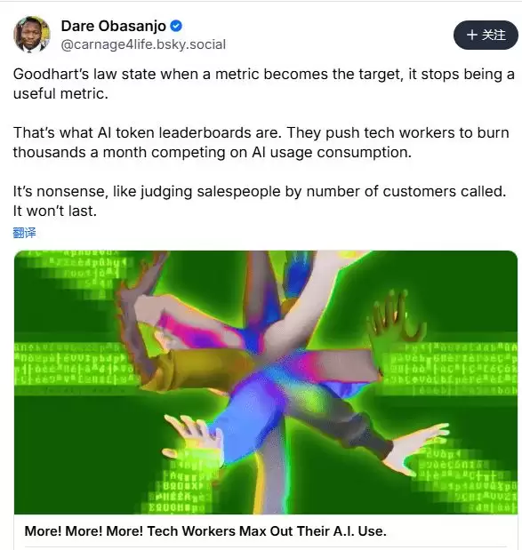522x550 pixels.
Task: Click the green hand in the illustration
Action: click(395, 321)
